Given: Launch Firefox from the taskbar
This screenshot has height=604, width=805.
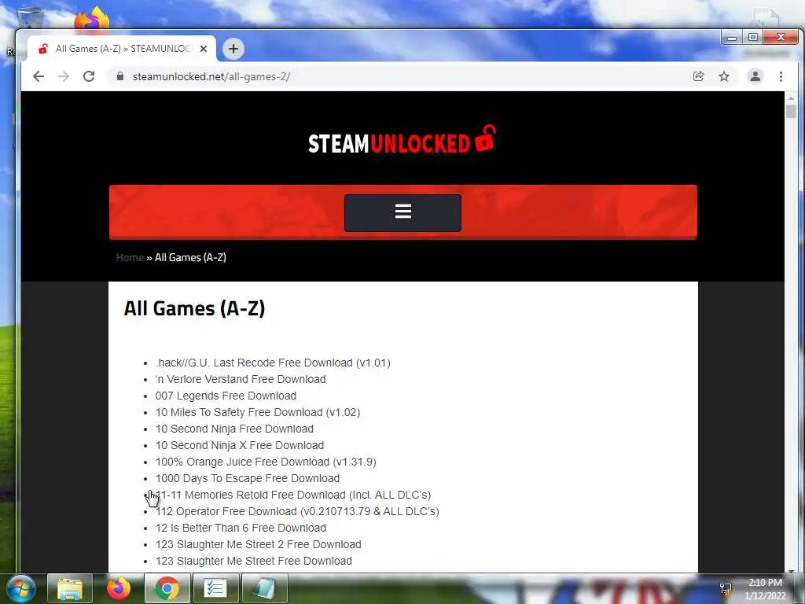Looking at the screenshot, I should [118, 588].
